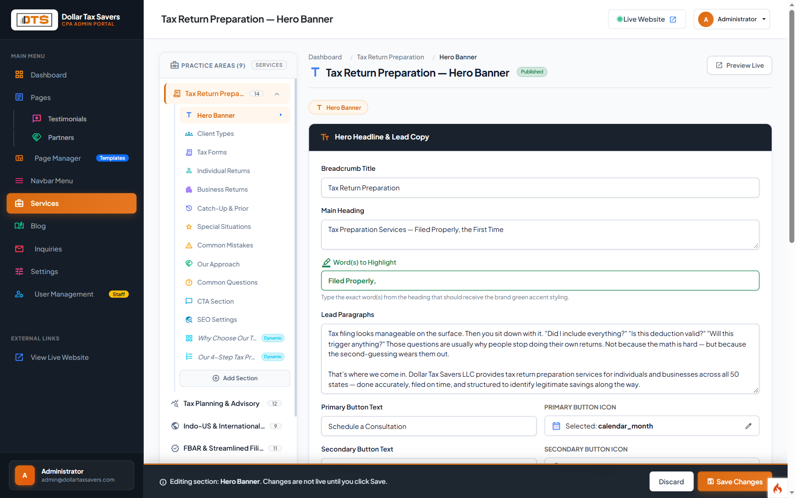The height and width of the screenshot is (498, 796).
Task: Select Tax Forms section
Action: pyautogui.click(x=234, y=152)
